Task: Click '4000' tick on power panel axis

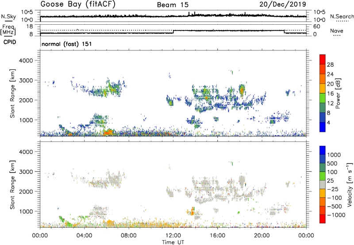Action: point(26,61)
